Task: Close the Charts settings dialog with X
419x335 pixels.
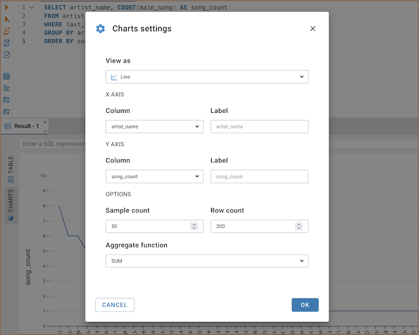Action: coord(313,29)
